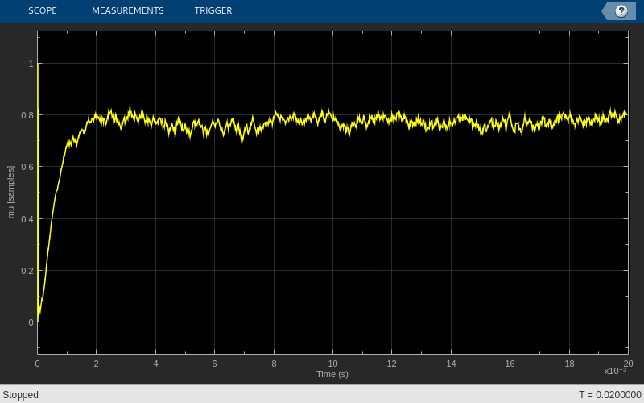The height and width of the screenshot is (403, 644).
Task: Click the x-axis tick label 8
Action: 274,364
